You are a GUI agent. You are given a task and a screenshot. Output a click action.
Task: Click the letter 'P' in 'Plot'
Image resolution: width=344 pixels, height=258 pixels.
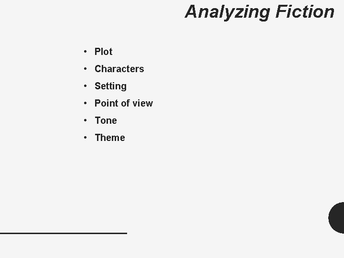tap(97, 52)
